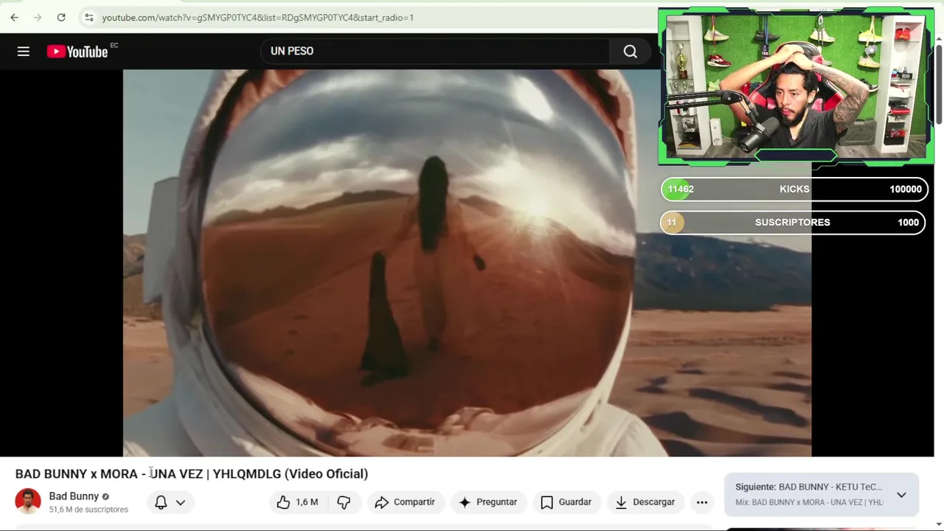Image resolution: width=944 pixels, height=531 pixels.
Task: Click the SUSCRIPTORES goal progress bar
Action: tap(794, 222)
